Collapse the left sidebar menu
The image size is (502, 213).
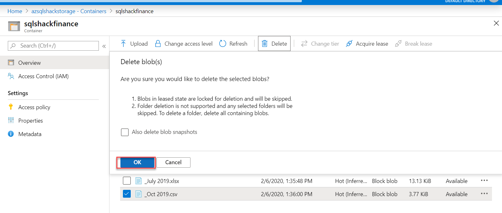[x=104, y=46]
